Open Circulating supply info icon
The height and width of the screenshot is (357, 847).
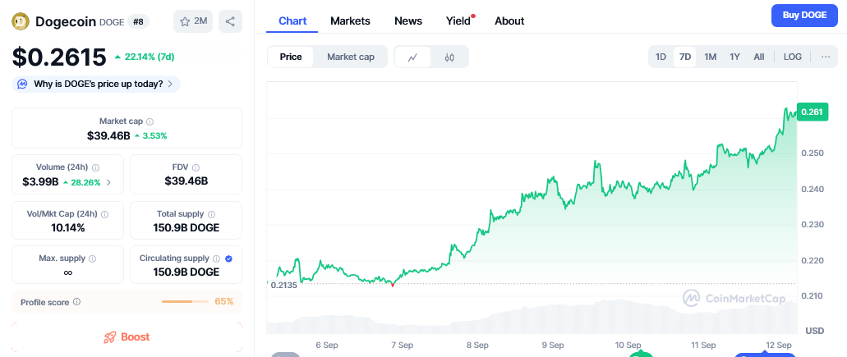tap(217, 259)
